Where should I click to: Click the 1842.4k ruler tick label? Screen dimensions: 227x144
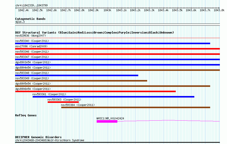click(23, 10)
